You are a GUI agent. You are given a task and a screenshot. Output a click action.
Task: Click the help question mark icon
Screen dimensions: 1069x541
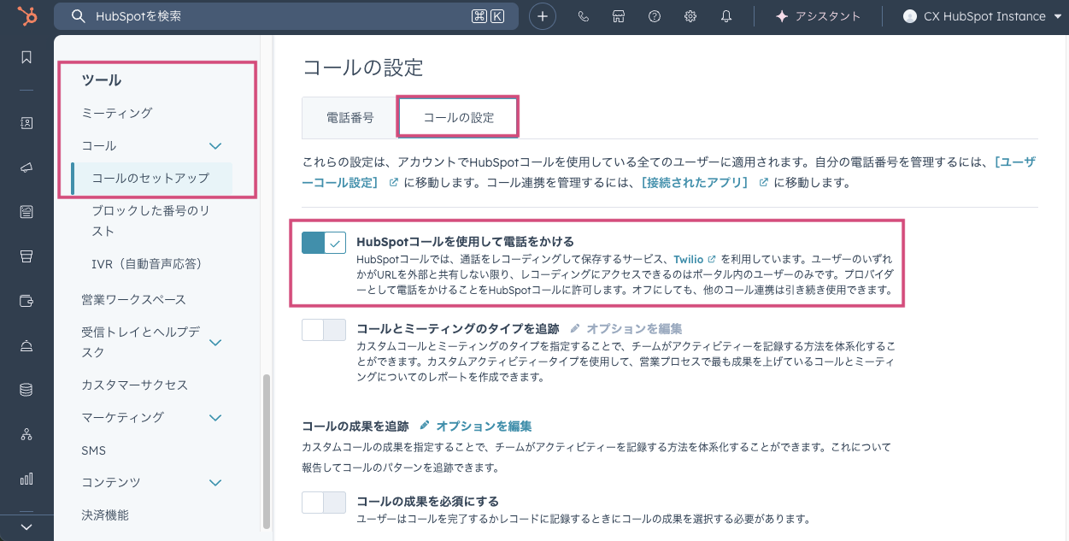pyautogui.click(x=655, y=16)
